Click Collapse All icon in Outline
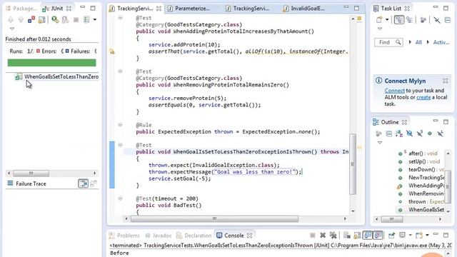The height and width of the screenshot is (257, 457). click(388, 133)
